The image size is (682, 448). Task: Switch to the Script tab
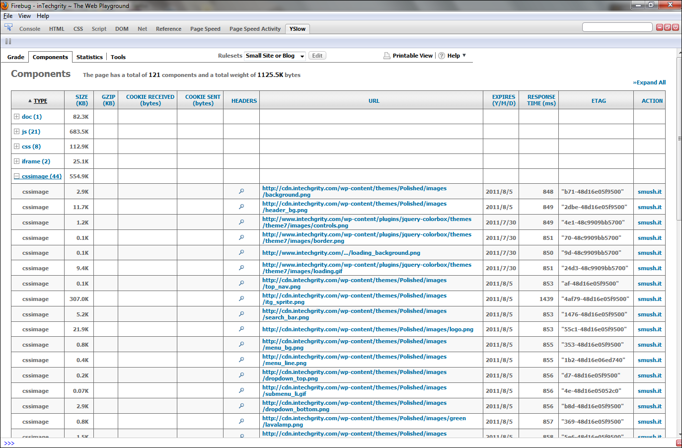point(99,29)
